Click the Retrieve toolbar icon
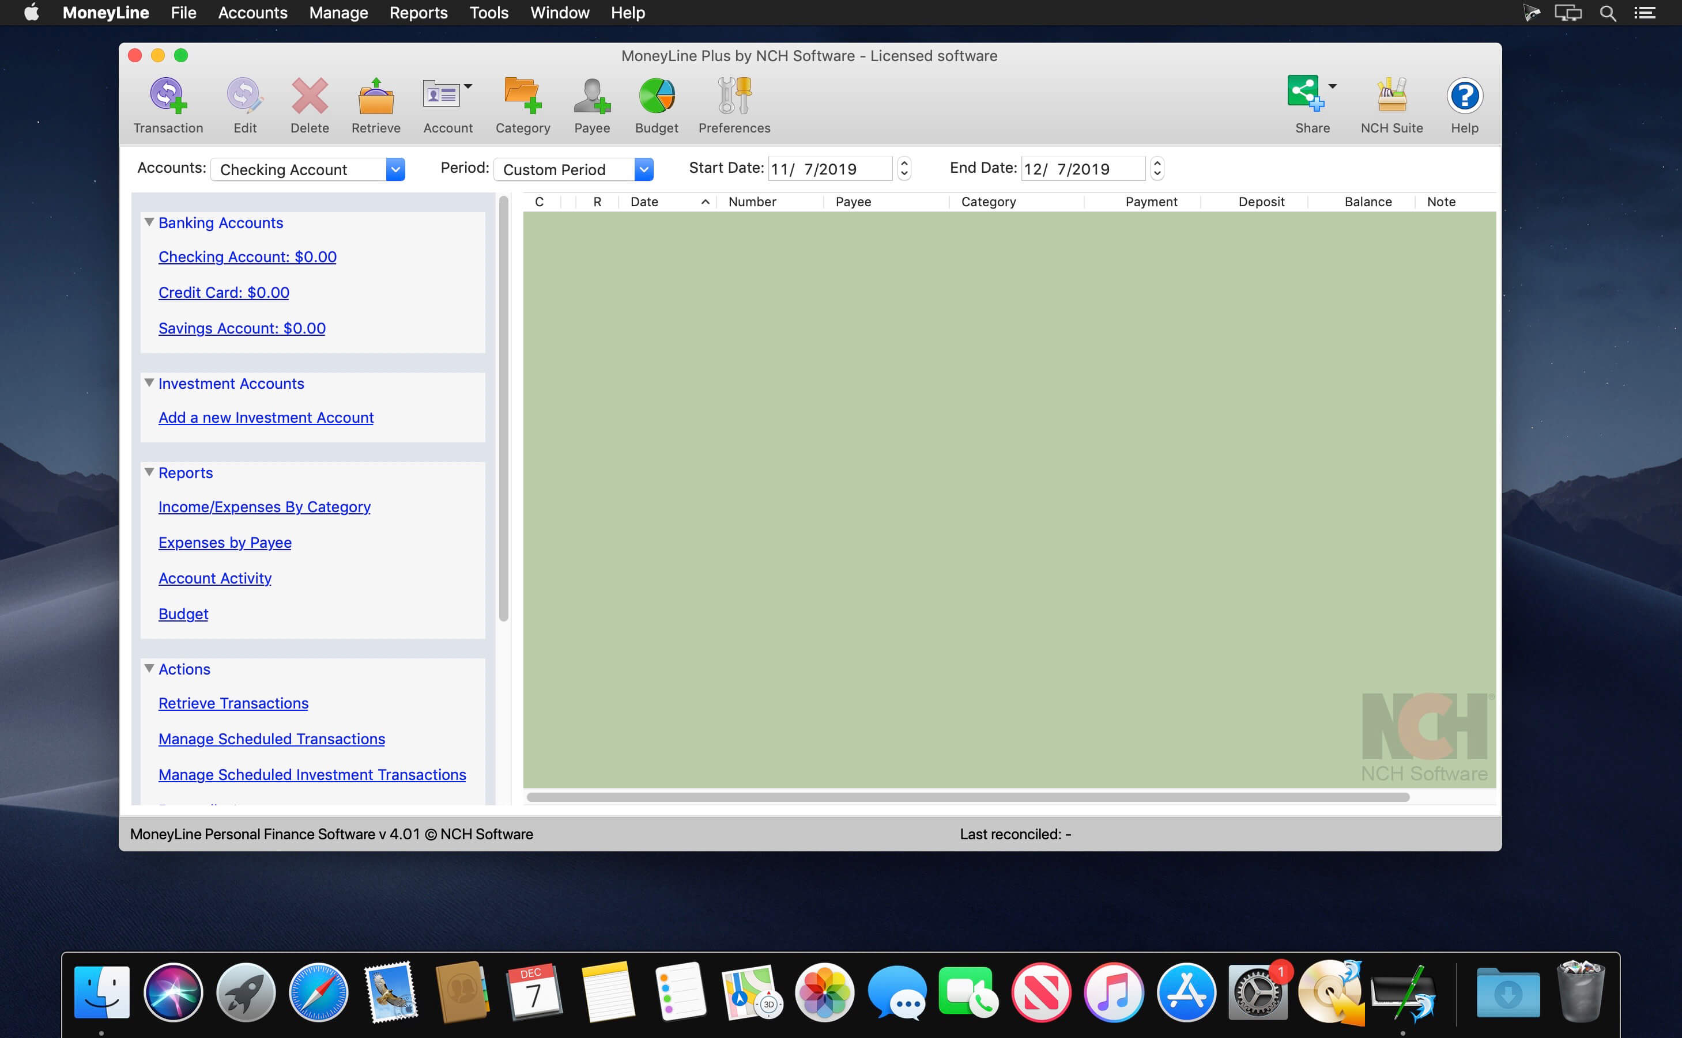Image resolution: width=1682 pixels, height=1038 pixels. [376, 97]
